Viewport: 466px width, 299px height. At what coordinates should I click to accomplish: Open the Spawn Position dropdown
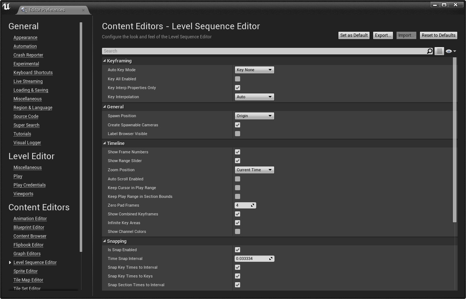click(x=254, y=116)
